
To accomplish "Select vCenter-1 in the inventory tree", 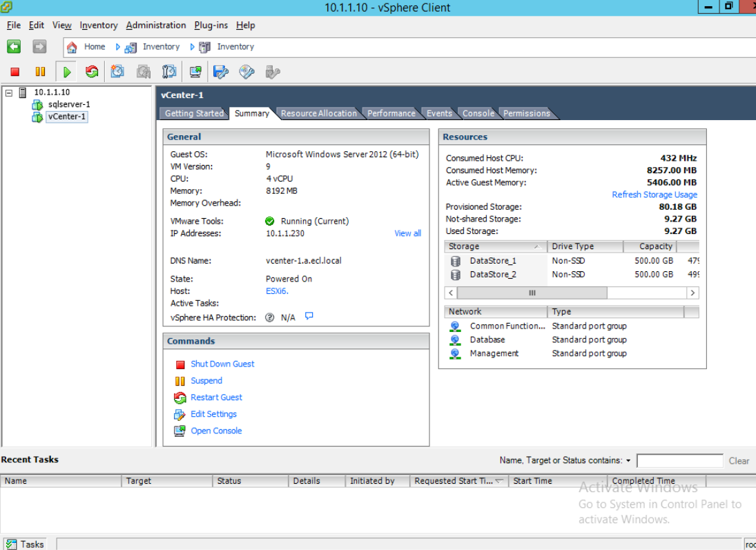I will tap(66, 117).
